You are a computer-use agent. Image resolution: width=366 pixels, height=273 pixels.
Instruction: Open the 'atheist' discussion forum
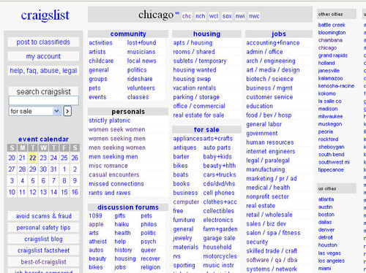(97, 242)
